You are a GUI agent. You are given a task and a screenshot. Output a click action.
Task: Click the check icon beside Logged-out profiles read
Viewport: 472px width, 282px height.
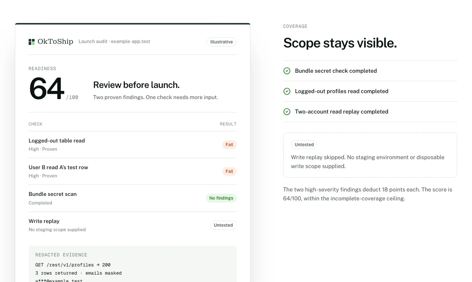(287, 91)
